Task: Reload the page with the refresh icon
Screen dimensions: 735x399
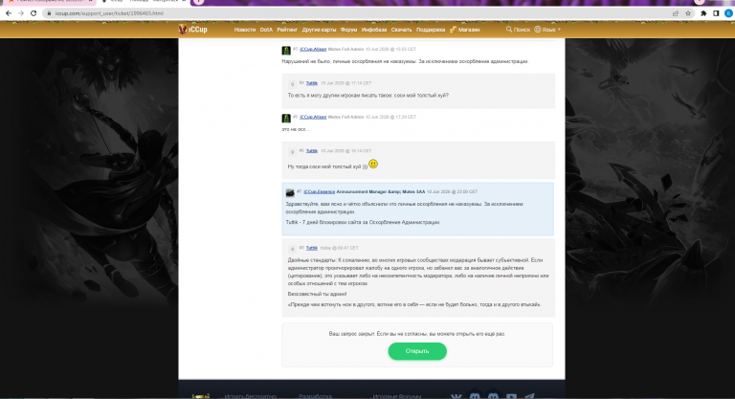Action: (x=33, y=13)
